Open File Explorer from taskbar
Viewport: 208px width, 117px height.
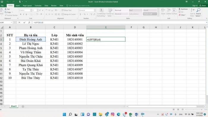pyautogui.click(x=100, y=114)
